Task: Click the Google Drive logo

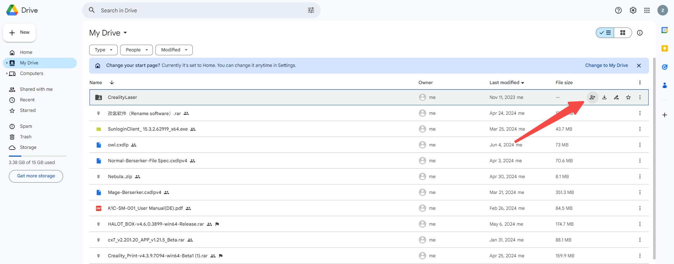Action: click(12, 10)
